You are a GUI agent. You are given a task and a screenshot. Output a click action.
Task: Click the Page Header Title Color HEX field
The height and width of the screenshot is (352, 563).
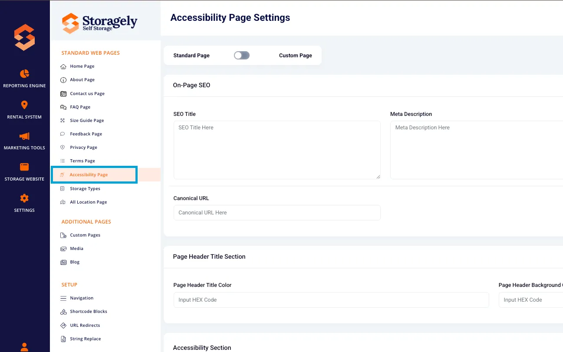point(331,300)
